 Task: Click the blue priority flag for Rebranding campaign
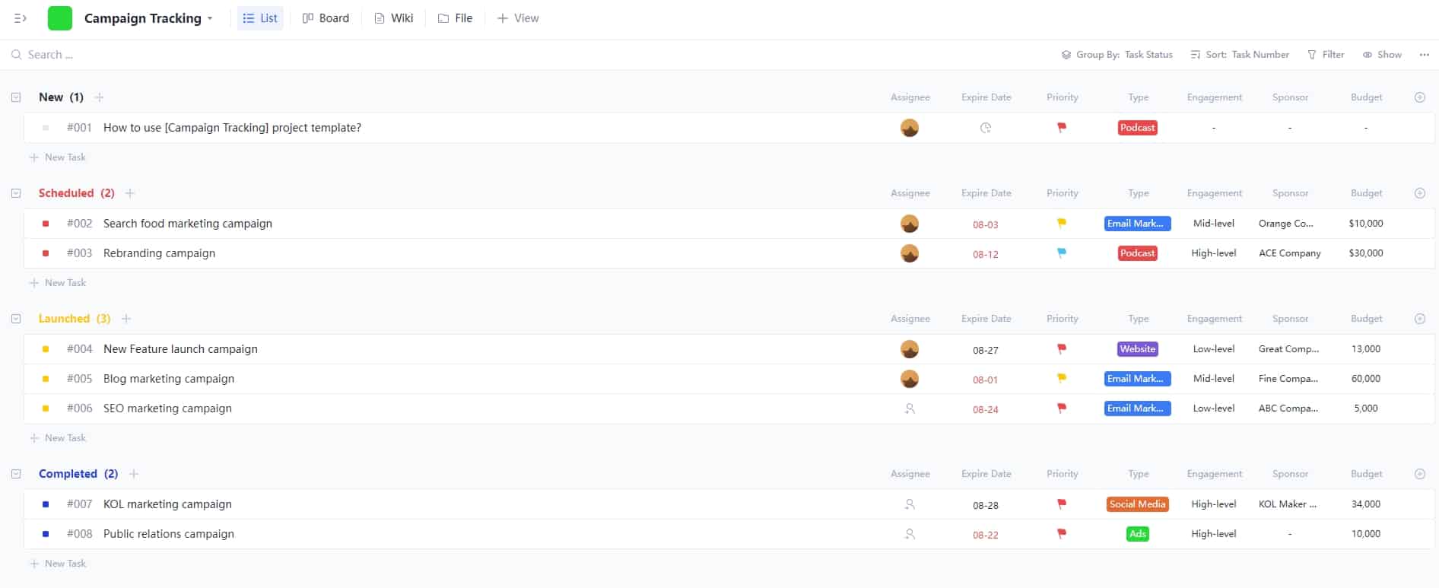pos(1062,253)
